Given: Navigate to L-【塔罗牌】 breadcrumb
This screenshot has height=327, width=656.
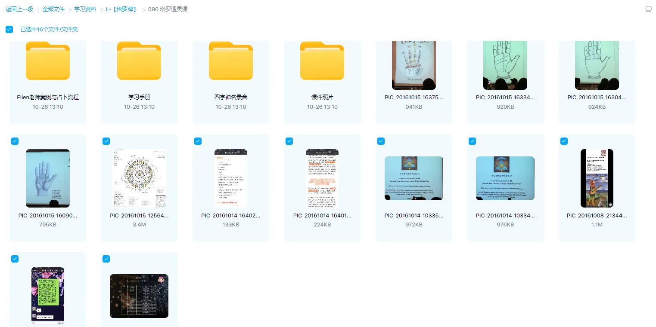Looking at the screenshot, I should point(121,9).
